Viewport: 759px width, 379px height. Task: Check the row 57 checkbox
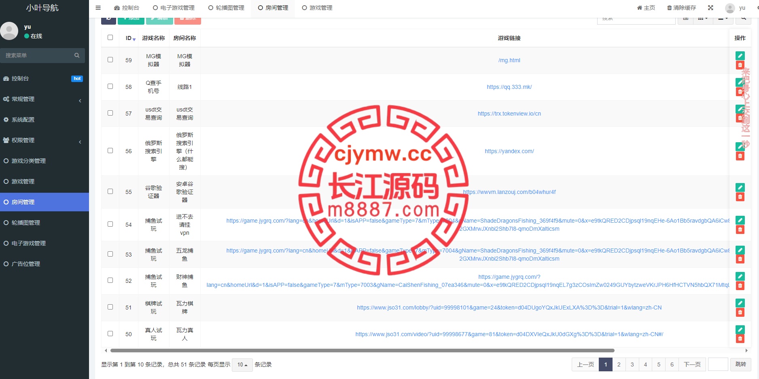pos(110,113)
